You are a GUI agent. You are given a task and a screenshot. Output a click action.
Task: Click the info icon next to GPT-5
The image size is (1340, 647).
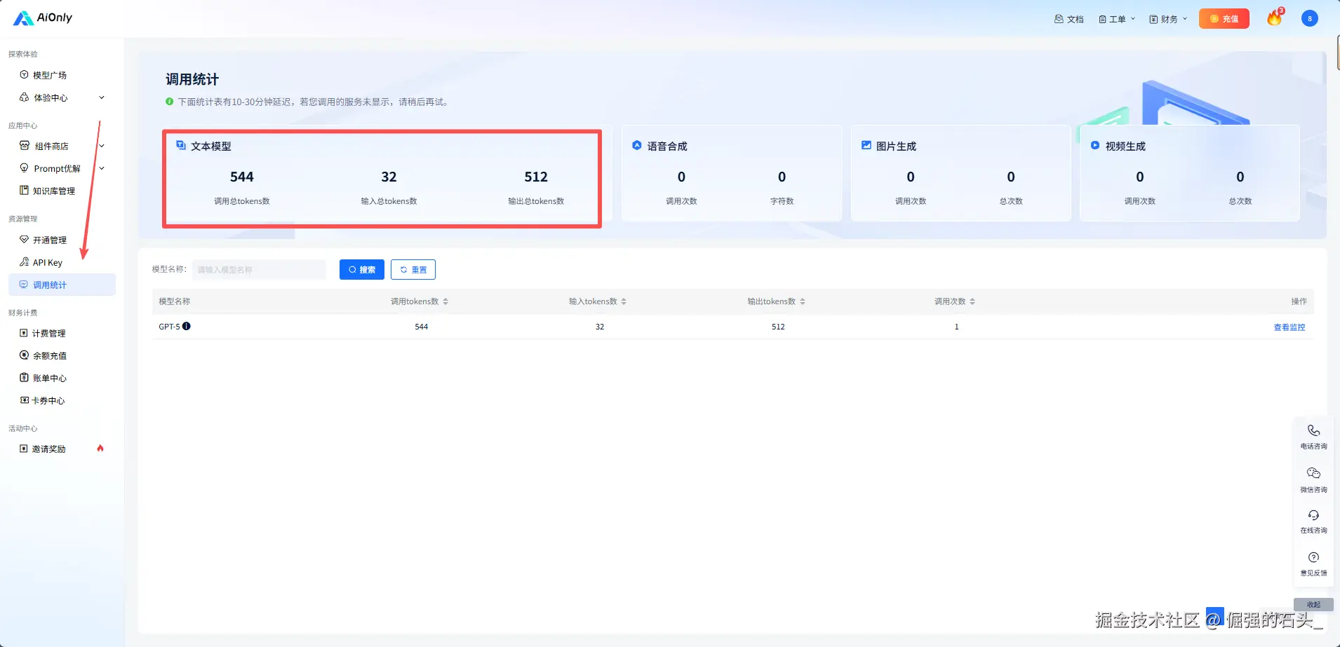point(187,326)
